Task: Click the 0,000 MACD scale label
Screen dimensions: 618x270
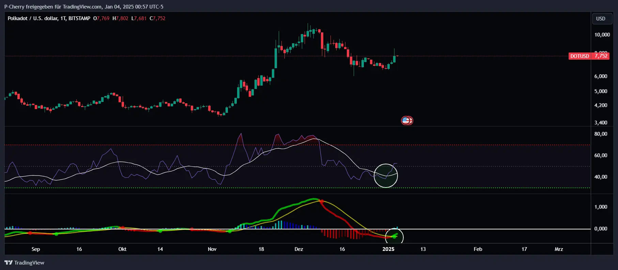Action: 601,229
